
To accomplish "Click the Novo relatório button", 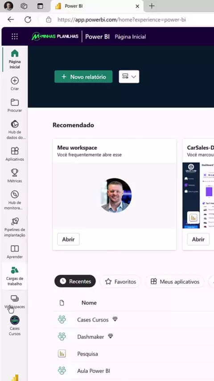I will tap(83, 77).
